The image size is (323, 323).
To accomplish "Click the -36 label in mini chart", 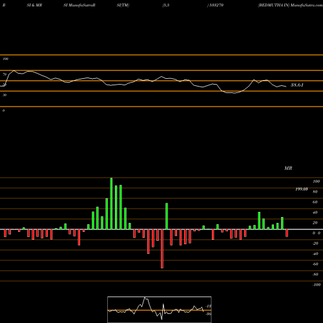I will 208,314.
